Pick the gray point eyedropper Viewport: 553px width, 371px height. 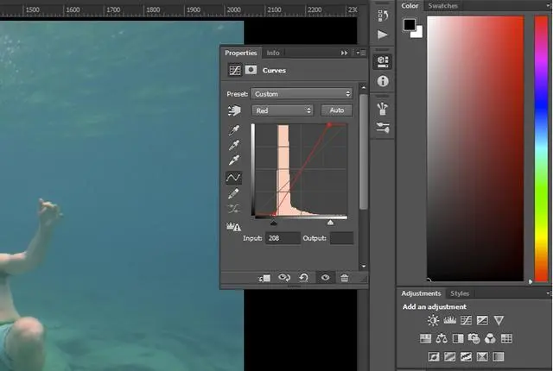(x=234, y=145)
